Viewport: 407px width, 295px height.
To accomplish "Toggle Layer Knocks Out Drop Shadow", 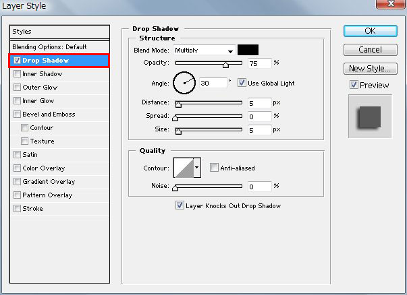I will [x=180, y=205].
